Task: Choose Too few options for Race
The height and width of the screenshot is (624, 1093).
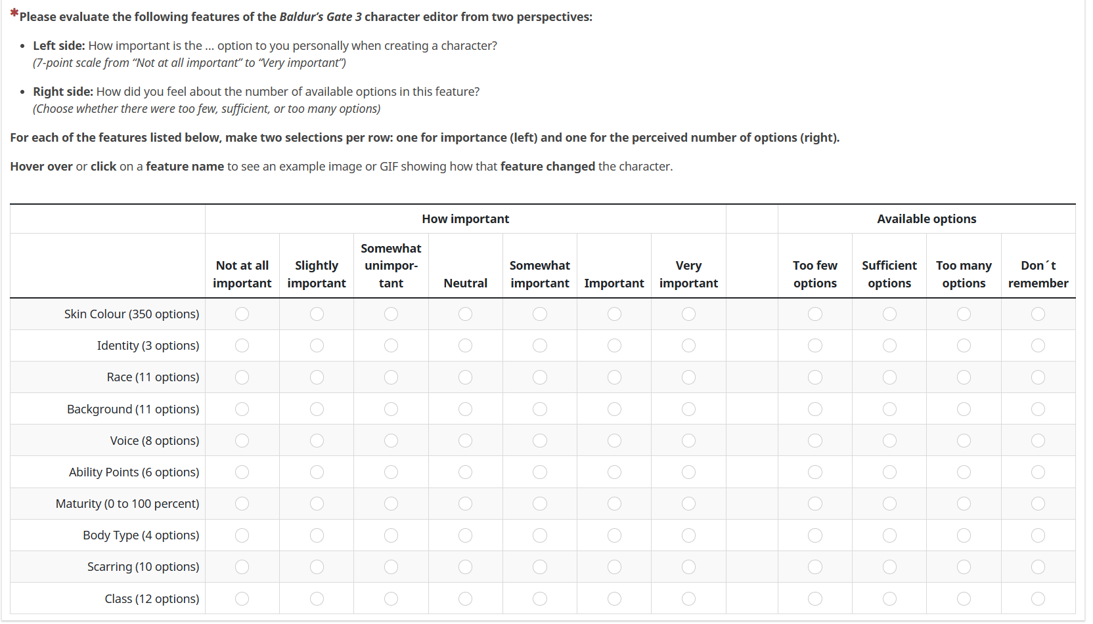Action: [815, 377]
